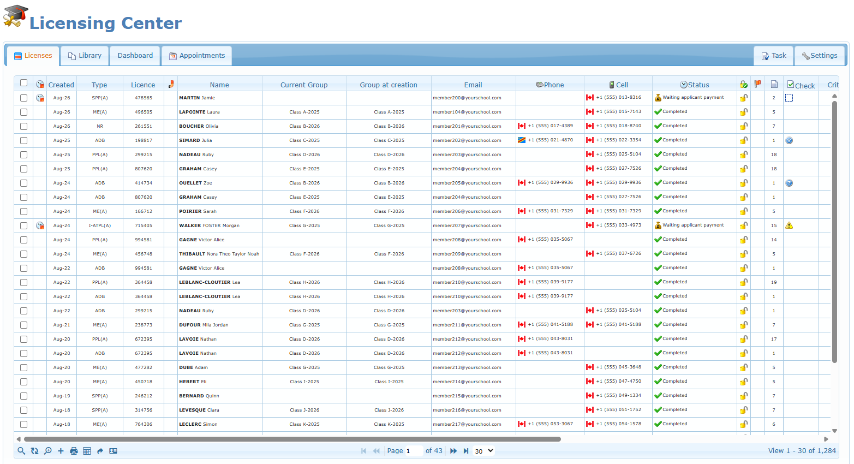The width and height of the screenshot is (854, 464).
Task: Select the Licenses tab
Action: point(33,56)
